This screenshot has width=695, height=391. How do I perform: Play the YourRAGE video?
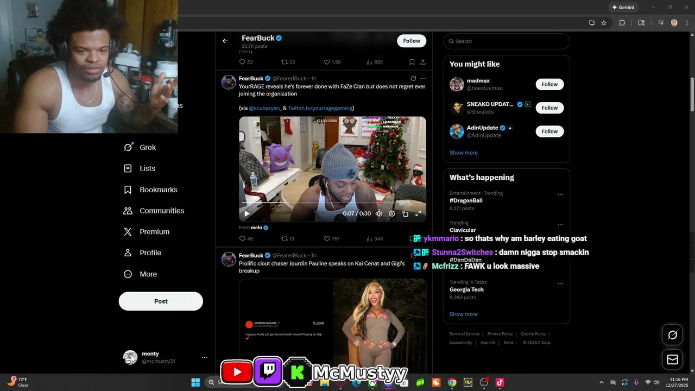(247, 214)
